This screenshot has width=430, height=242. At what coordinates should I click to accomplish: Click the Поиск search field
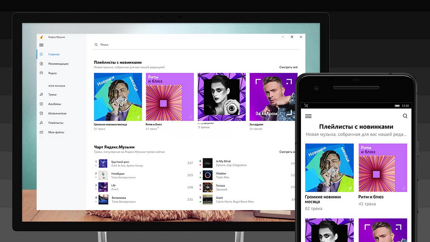pyautogui.click(x=196, y=45)
